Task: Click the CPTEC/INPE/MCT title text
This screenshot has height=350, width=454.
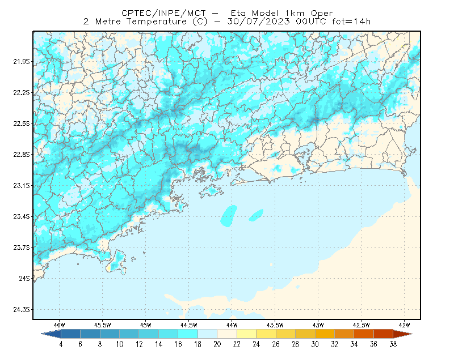Action: [163, 13]
